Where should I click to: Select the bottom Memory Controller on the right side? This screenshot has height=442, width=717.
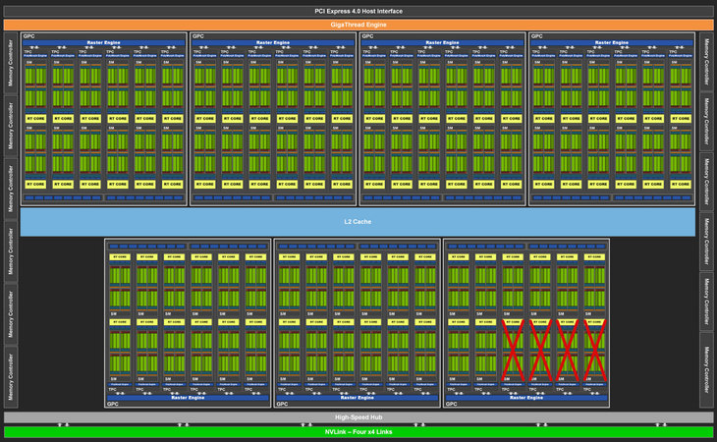click(706, 369)
